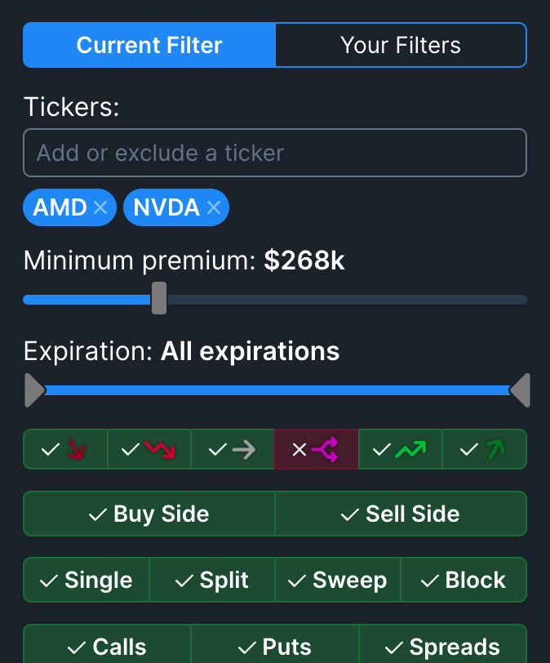Toggle the Single order filter

86,580
